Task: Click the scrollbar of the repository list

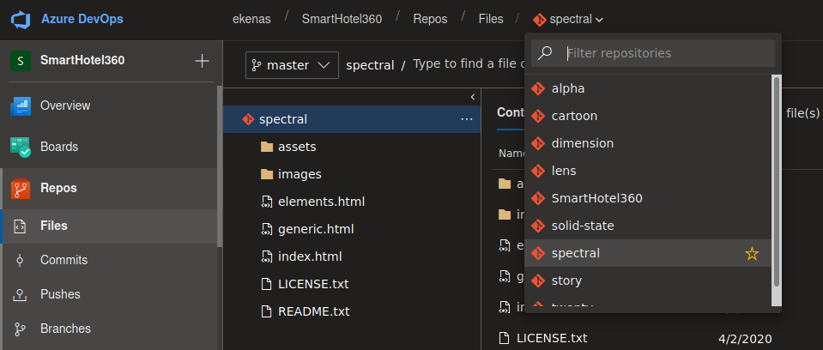Action: [777, 181]
